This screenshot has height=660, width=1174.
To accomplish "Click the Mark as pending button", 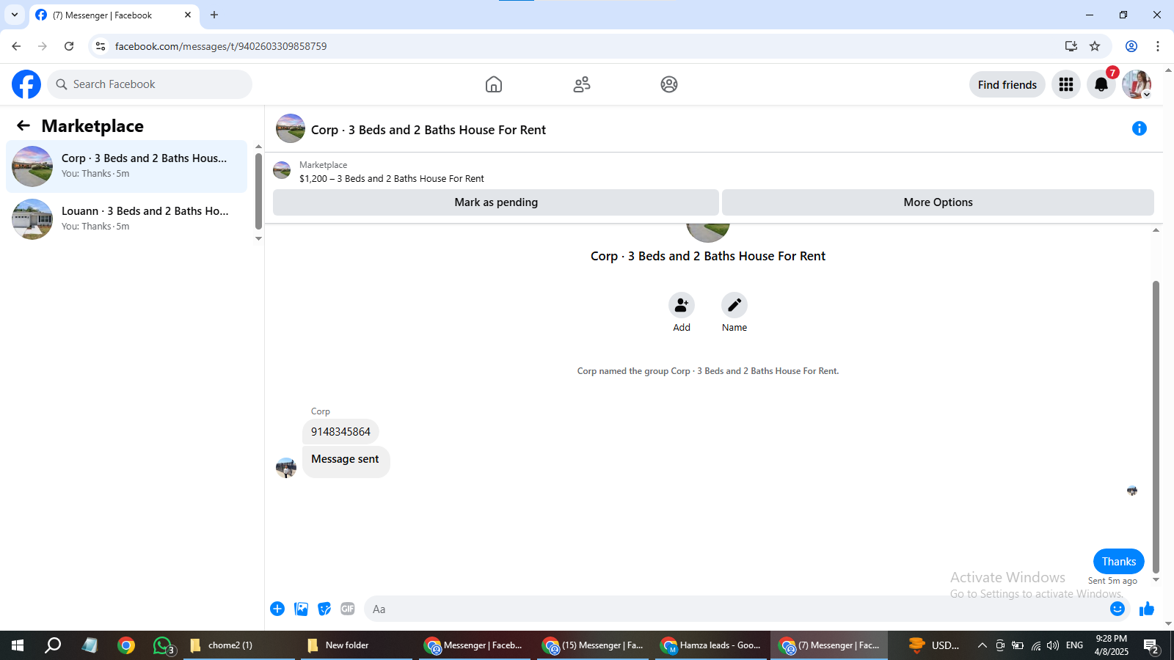I will coord(496,202).
